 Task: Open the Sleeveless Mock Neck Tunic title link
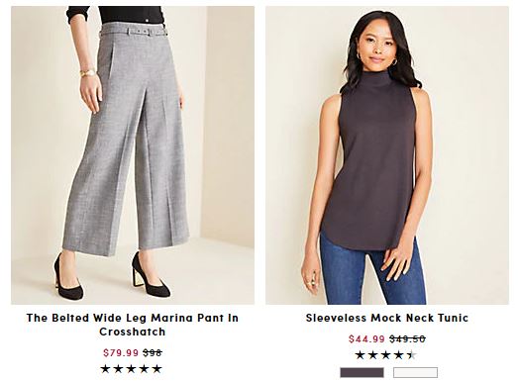tap(387, 318)
